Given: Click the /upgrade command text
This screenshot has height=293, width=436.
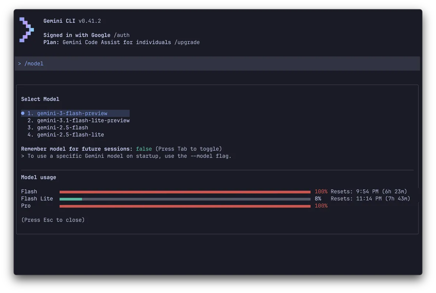Looking at the screenshot, I should pyautogui.click(x=187, y=43).
